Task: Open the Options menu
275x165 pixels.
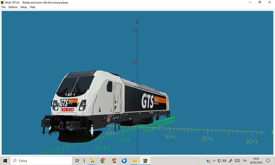Action: 13,7
